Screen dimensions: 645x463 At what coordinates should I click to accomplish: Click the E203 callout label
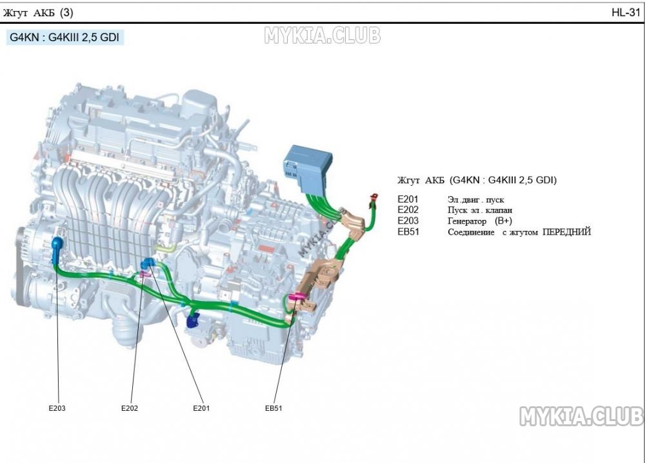click(57, 408)
